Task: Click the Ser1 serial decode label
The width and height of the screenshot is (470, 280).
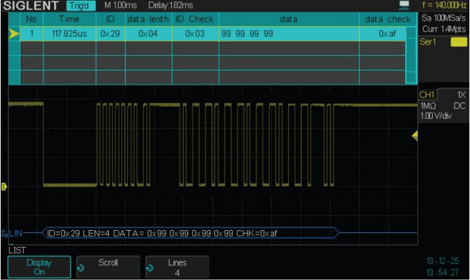Action: point(428,42)
